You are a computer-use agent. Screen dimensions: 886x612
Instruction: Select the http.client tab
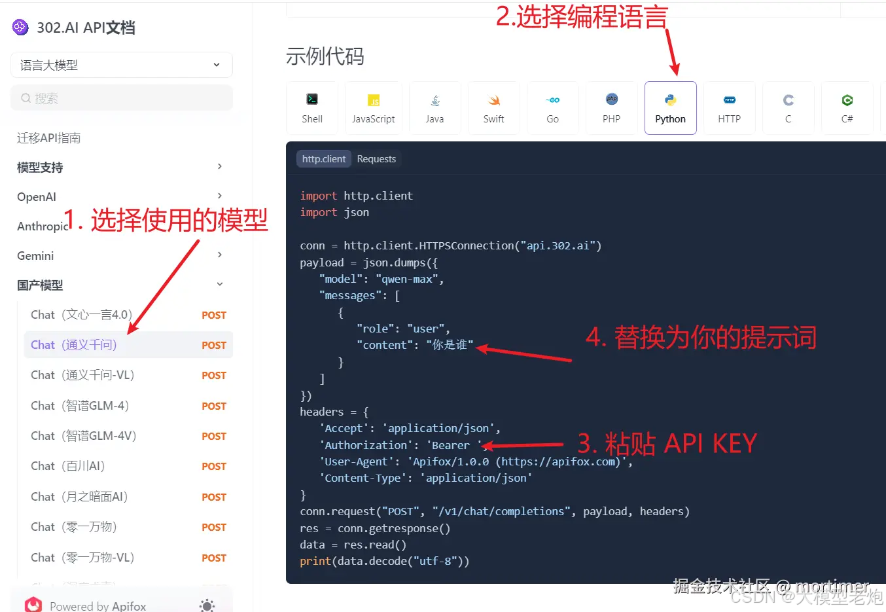pyautogui.click(x=323, y=158)
